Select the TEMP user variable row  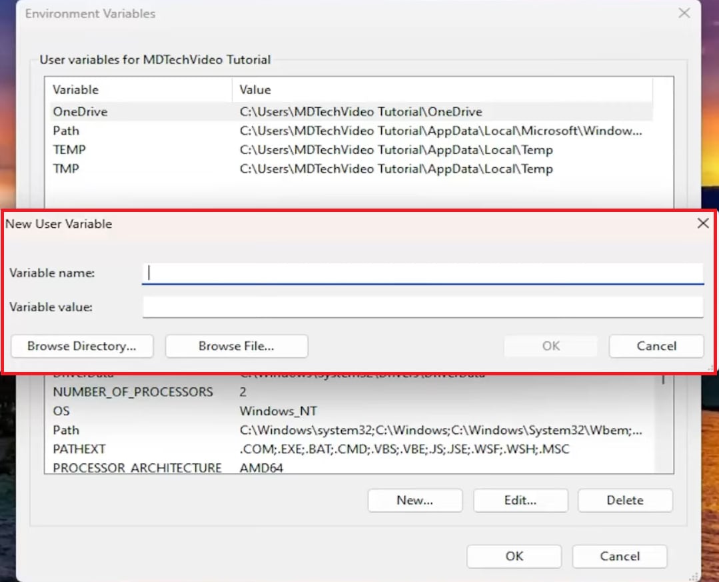tap(351, 150)
